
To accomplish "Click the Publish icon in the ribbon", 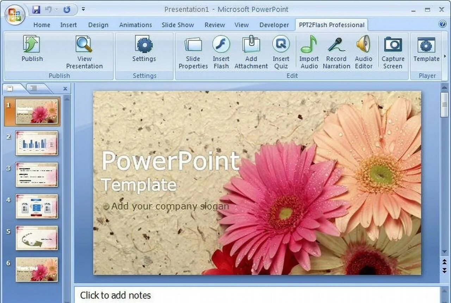I will click(x=32, y=44).
